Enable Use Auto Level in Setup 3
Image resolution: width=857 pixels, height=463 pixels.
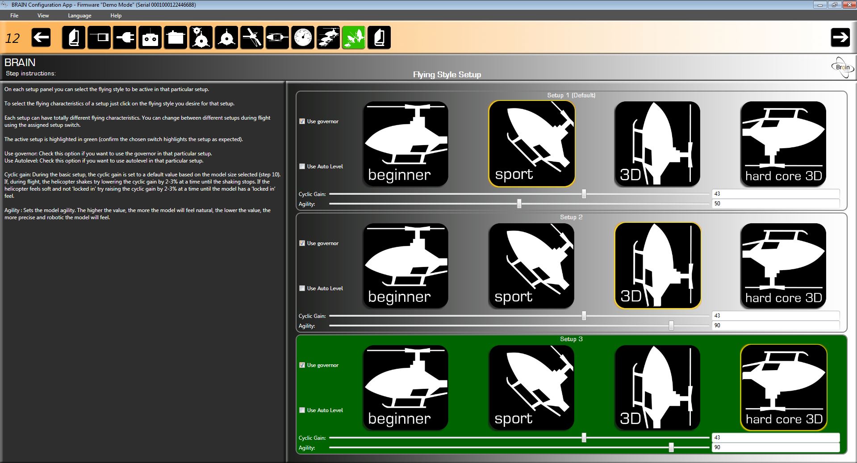coord(302,410)
